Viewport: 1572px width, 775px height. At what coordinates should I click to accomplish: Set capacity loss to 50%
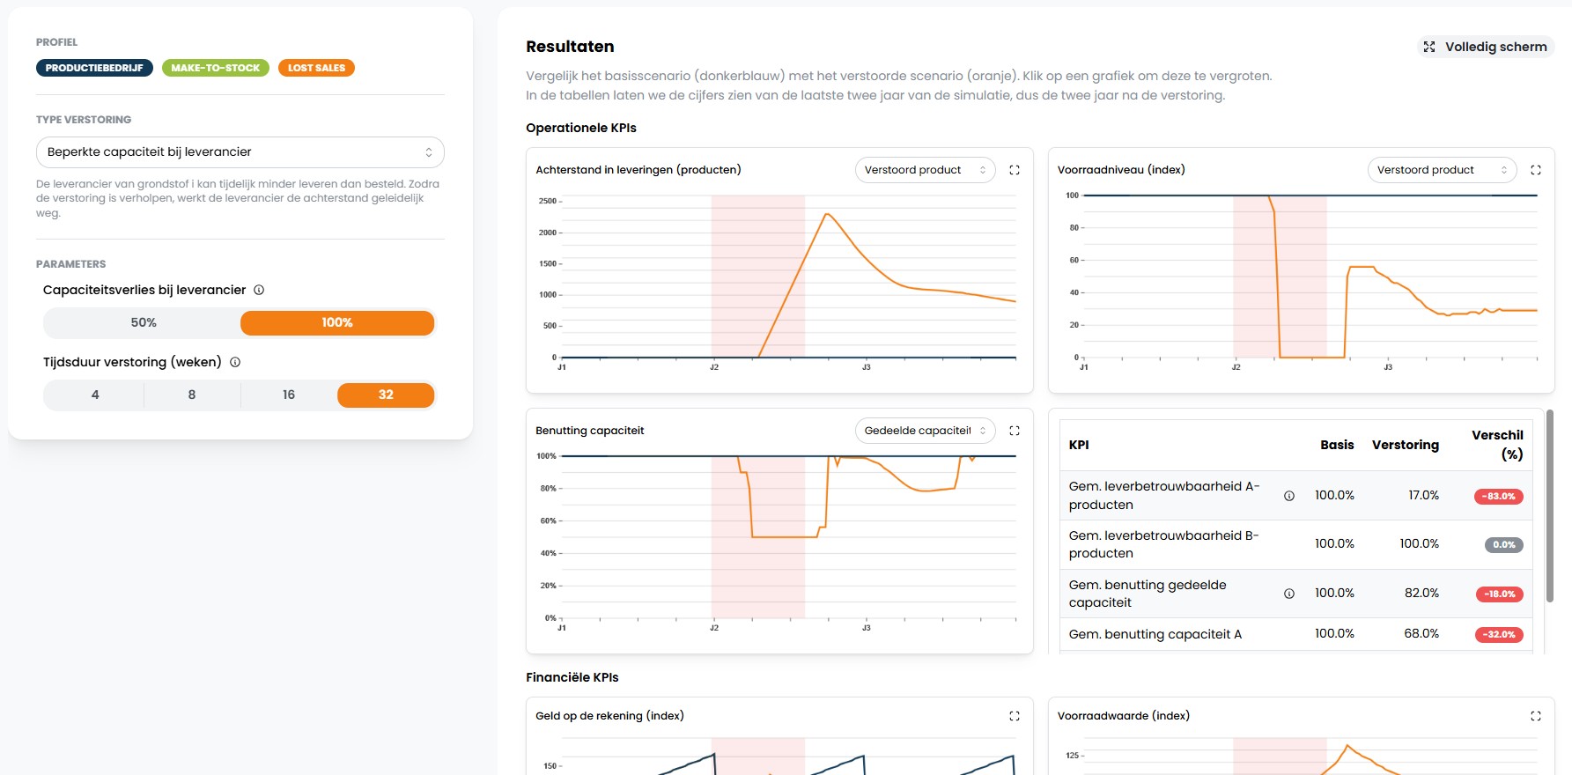[143, 322]
